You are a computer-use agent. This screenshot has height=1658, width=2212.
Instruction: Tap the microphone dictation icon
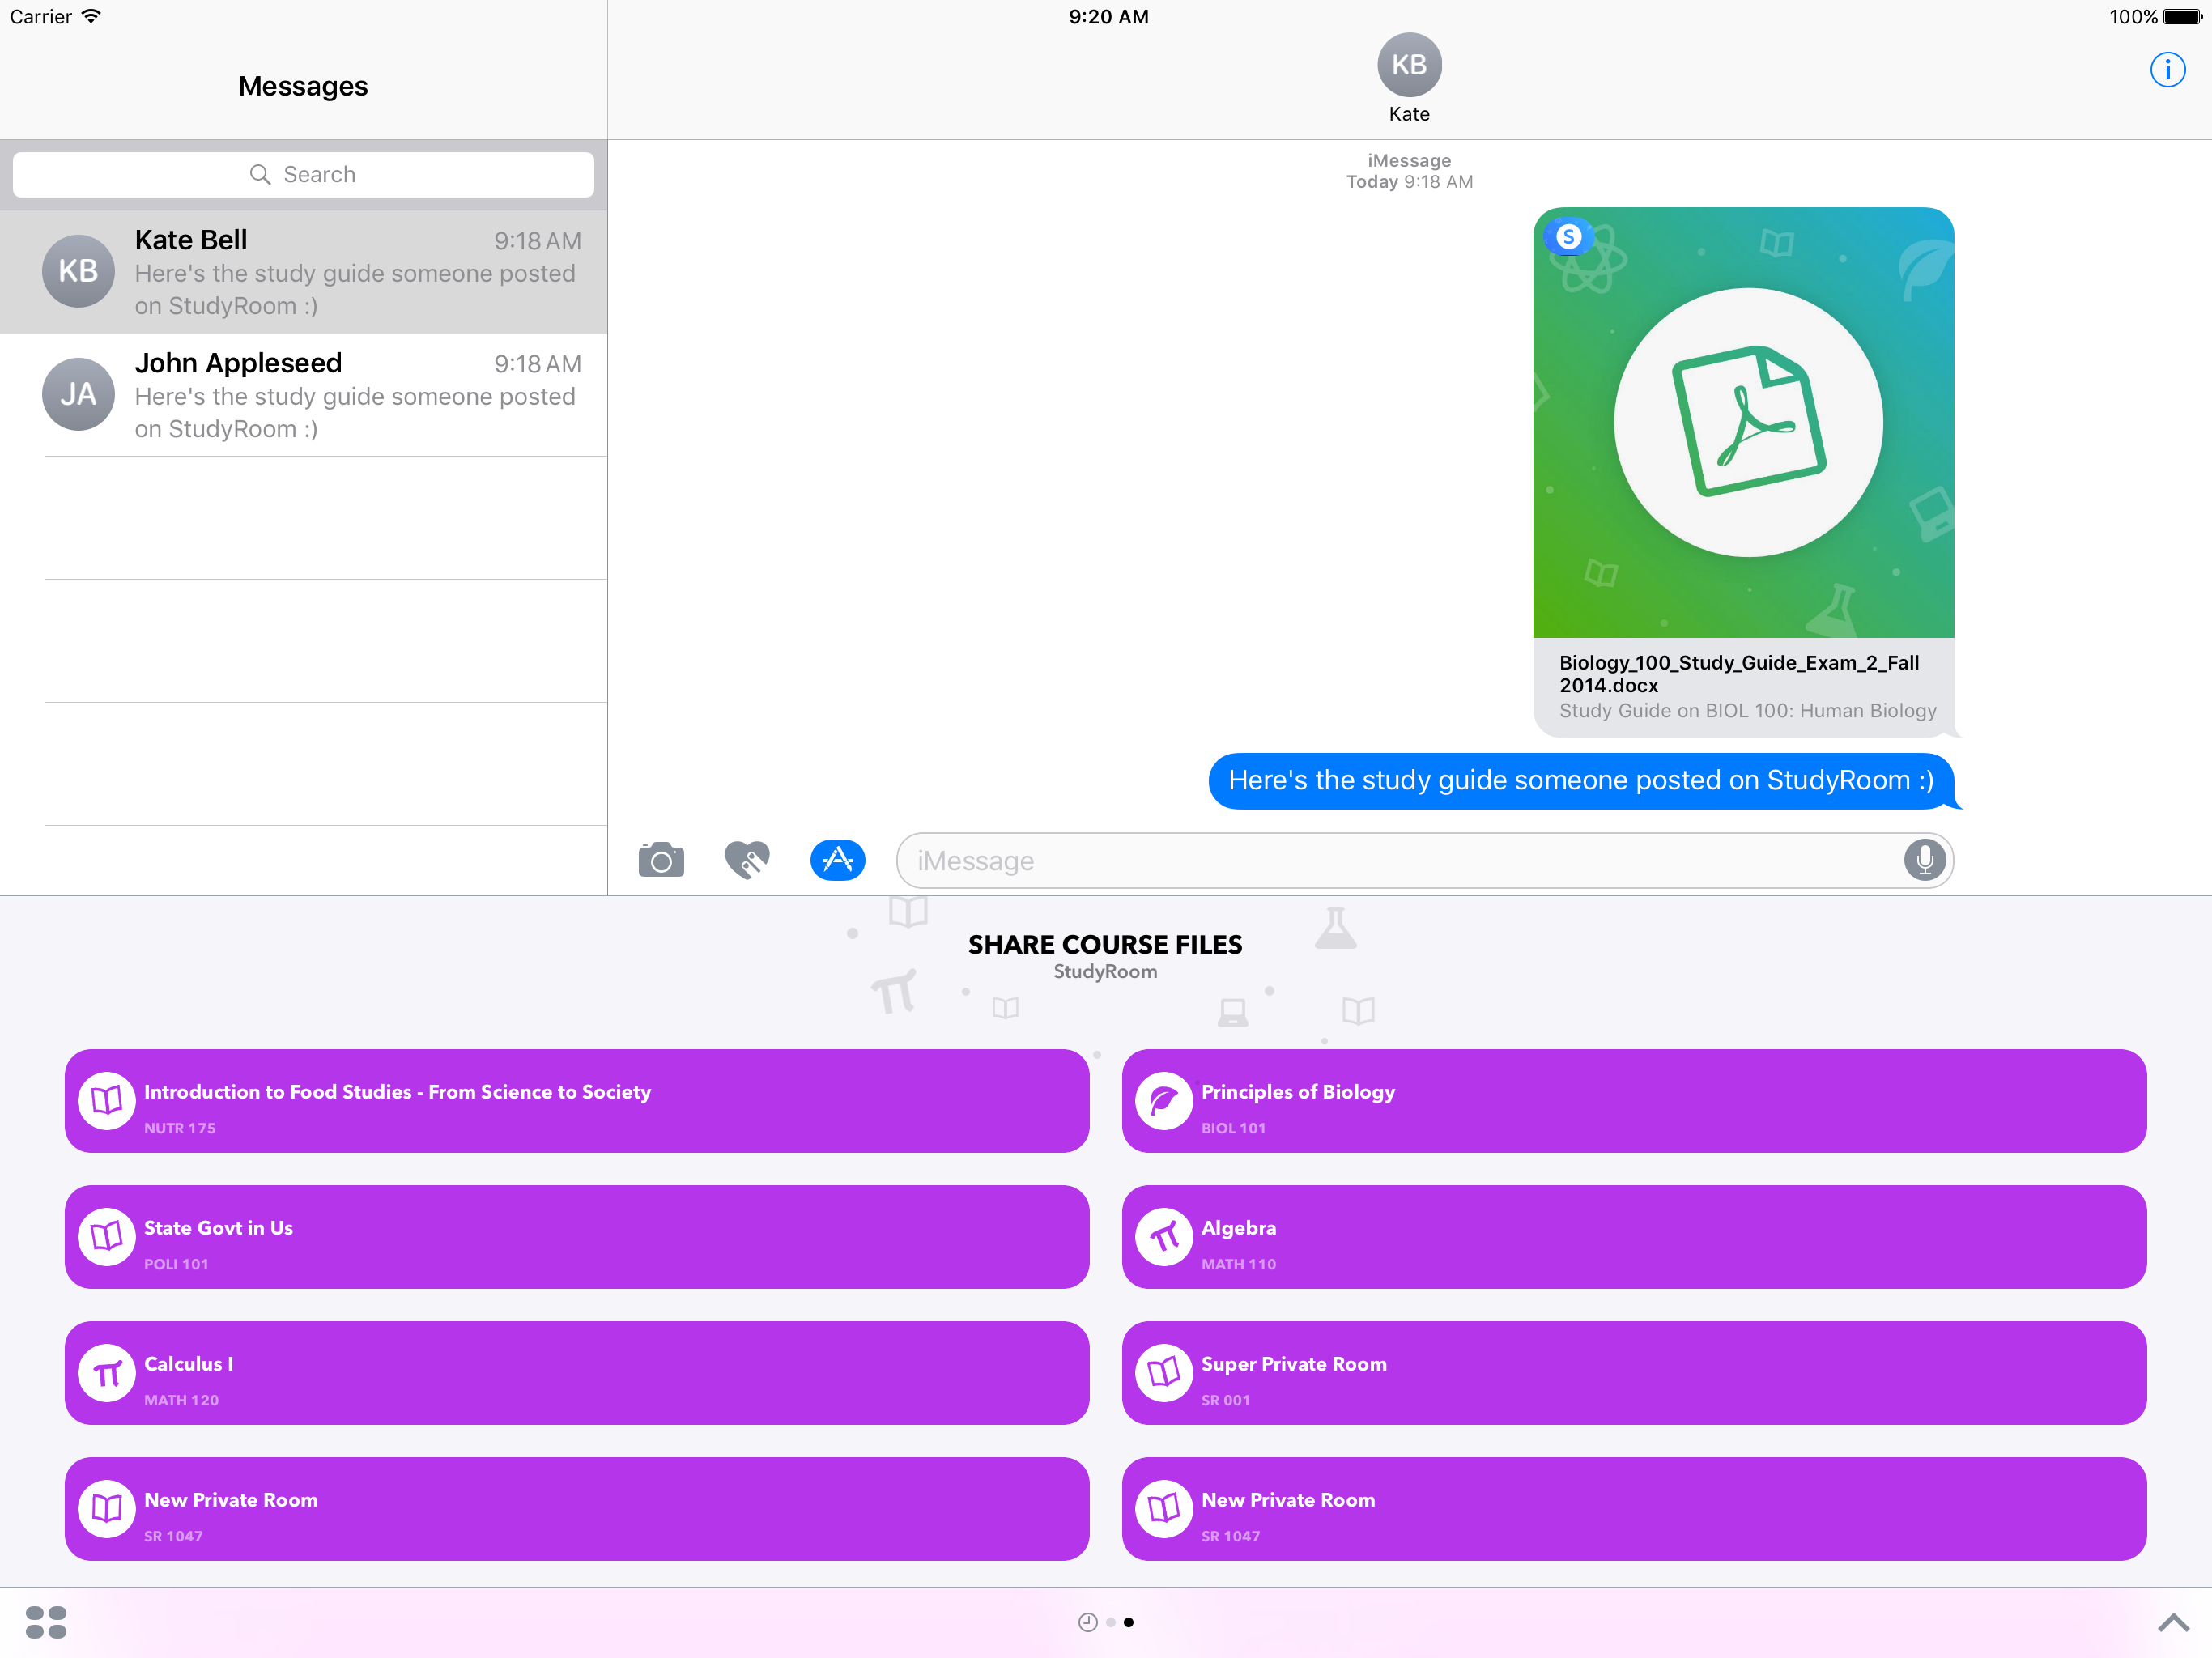(x=1923, y=860)
